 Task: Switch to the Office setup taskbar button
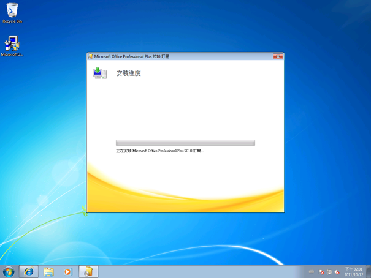[x=88, y=272]
